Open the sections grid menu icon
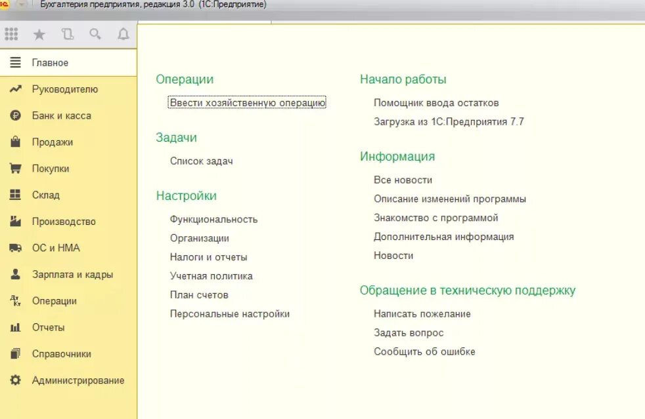Viewport: 645px width, 419px height. click(x=12, y=34)
